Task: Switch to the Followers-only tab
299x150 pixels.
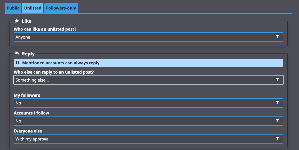Action: click(61, 8)
